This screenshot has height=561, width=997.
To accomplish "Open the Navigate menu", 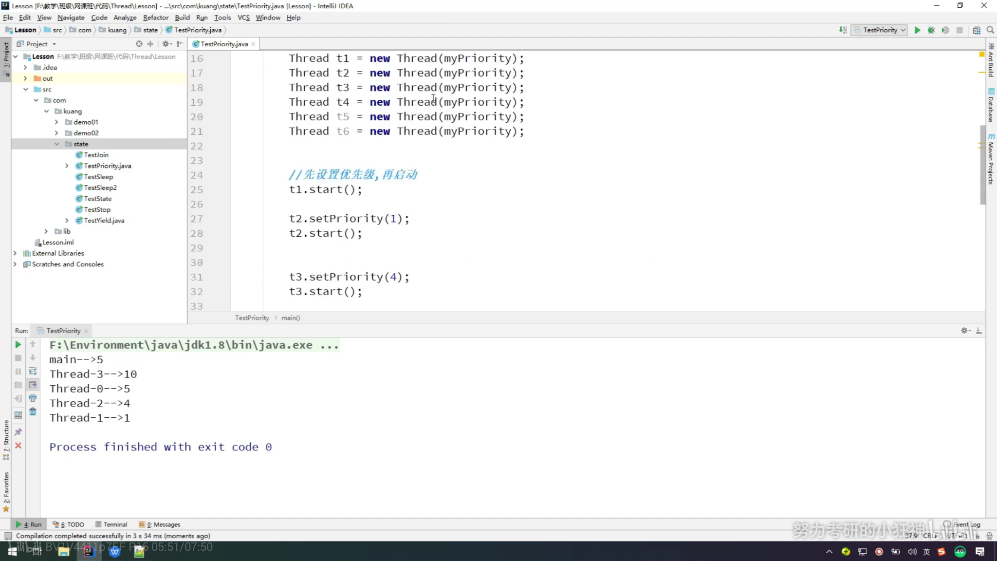I will pyautogui.click(x=71, y=18).
